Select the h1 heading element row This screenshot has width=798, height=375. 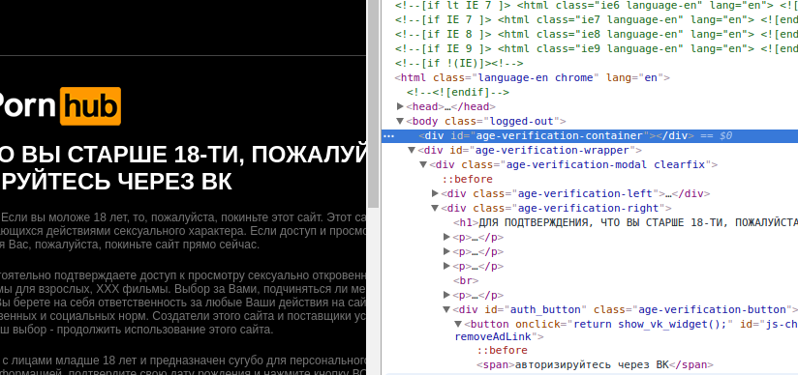click(x=626, y=222)
